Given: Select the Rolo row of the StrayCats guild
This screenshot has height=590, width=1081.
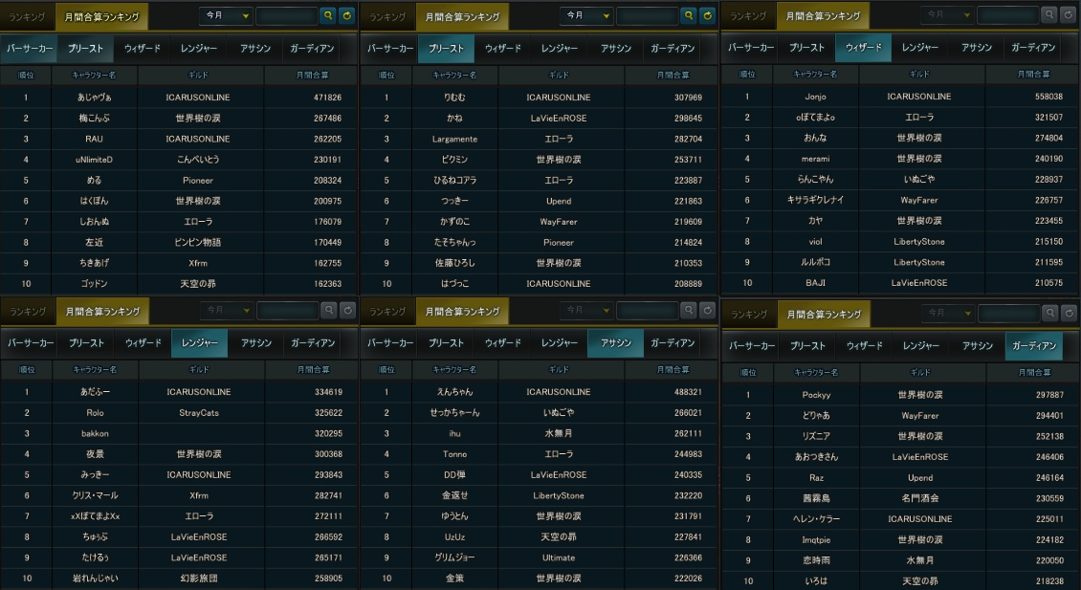Looking at the screenshot, I should 179,413.
